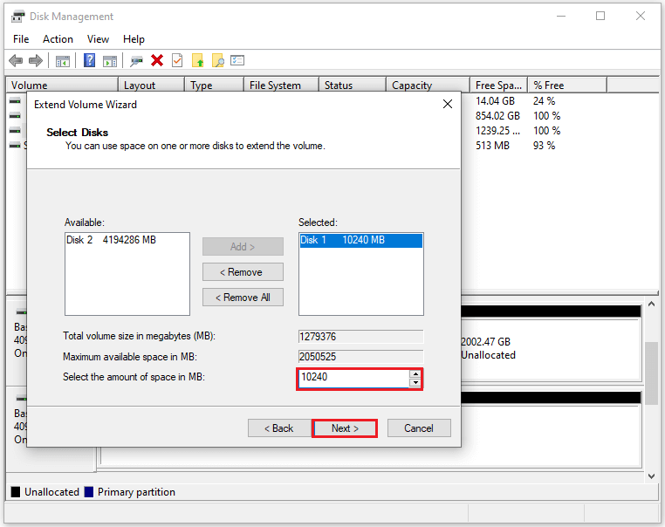The image size is (665, 527).
Task: Click the folder with green arrow icon
Action: (x=197, y=60)
